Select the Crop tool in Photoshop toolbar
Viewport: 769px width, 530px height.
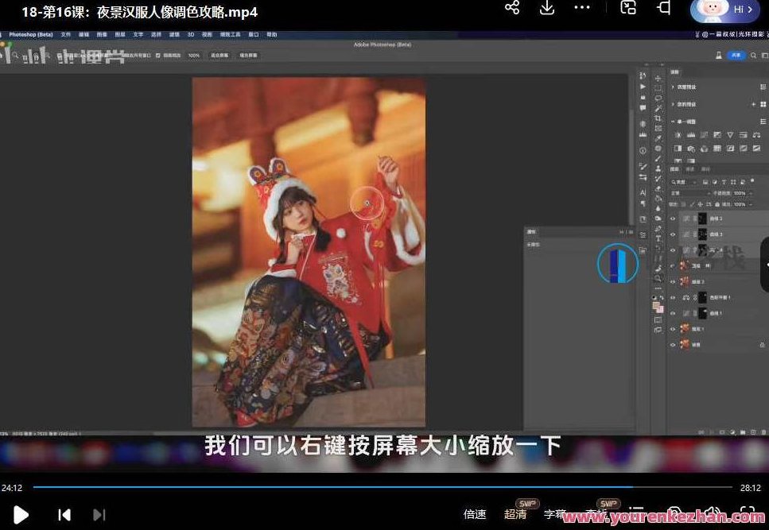click(x=658, y=118)
